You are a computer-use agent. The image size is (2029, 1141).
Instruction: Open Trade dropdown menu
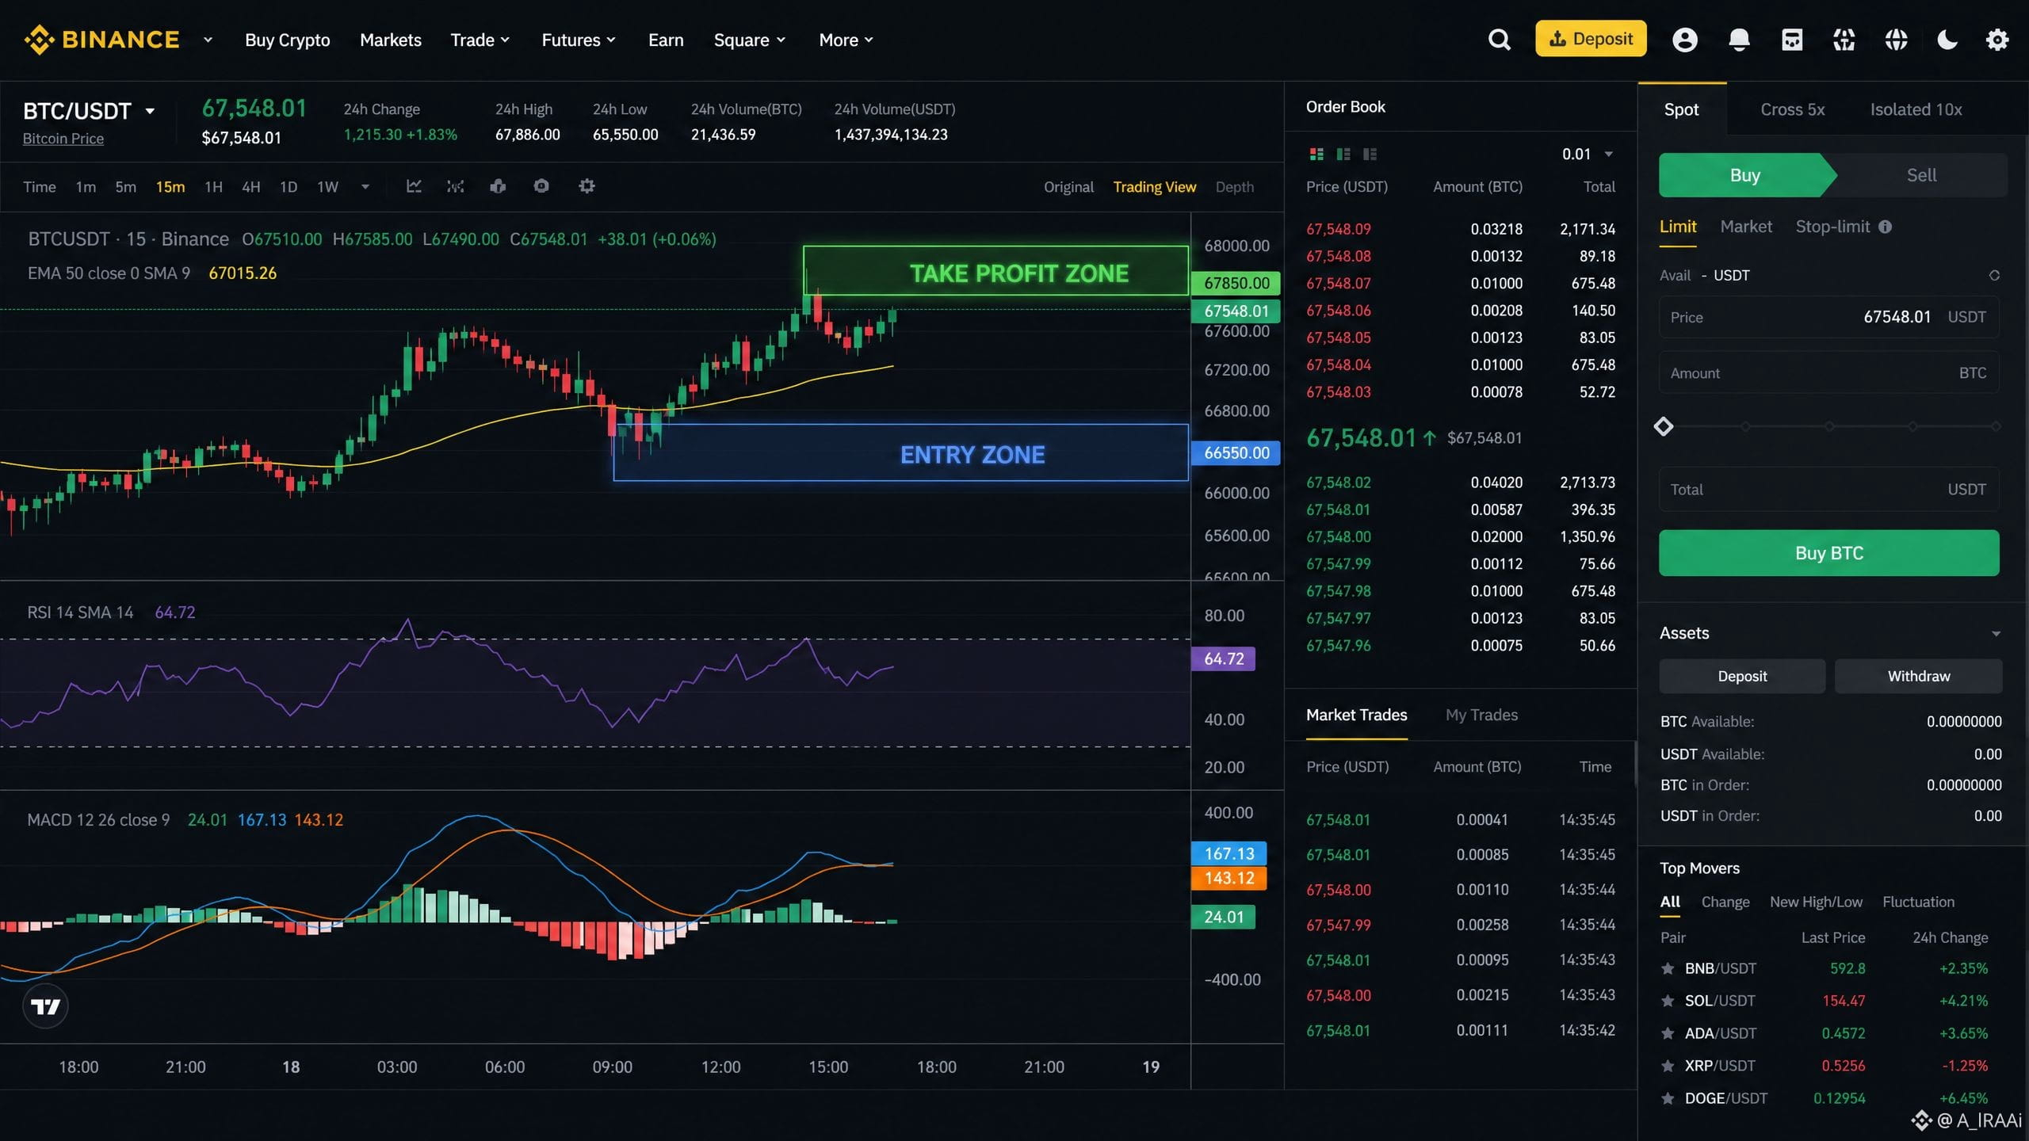480,40
